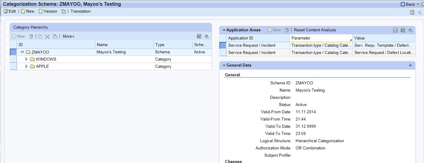Open the Parameter column header menu
The width and height of the screenshot is (424, 163).
pyautogui.click(x=351, y=40)
